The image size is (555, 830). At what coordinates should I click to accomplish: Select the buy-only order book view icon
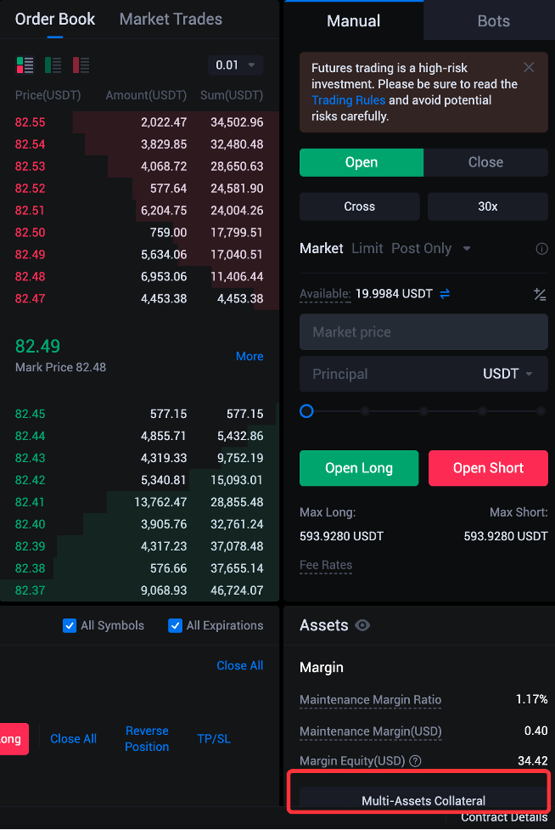pos(53,65)
